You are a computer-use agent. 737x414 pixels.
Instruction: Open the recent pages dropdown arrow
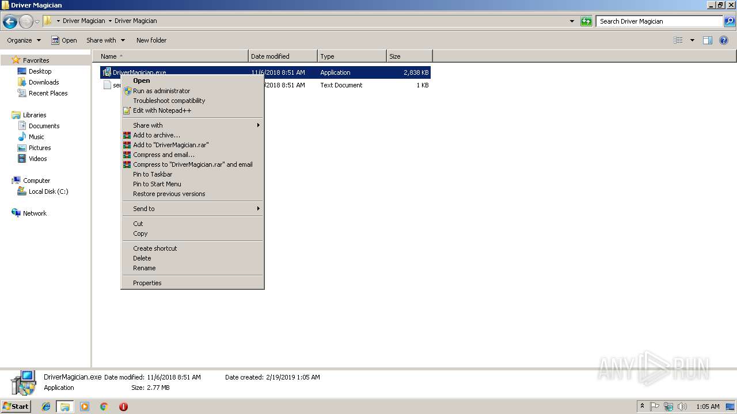pyautogui.click(x=37, y=21)
